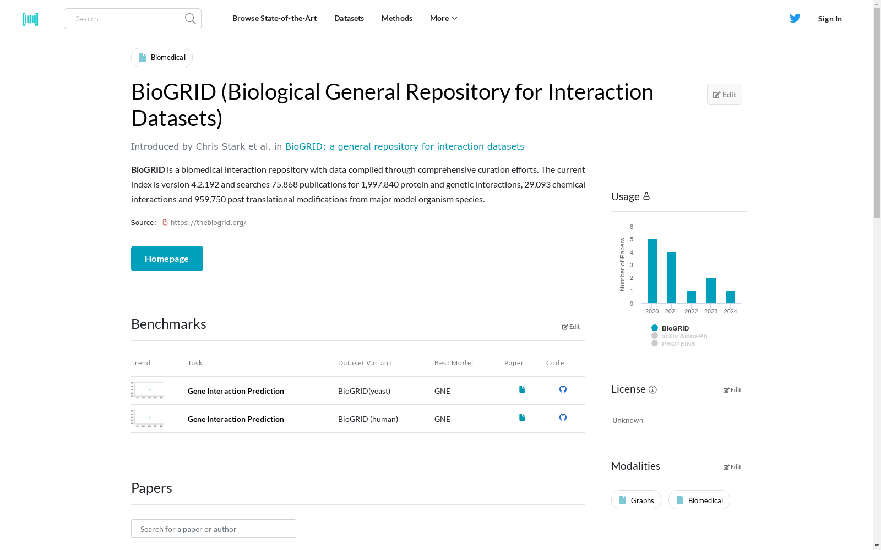Screen dimensions: 881x550
Task: Click the info icon next to License
Action: [652, 389]
